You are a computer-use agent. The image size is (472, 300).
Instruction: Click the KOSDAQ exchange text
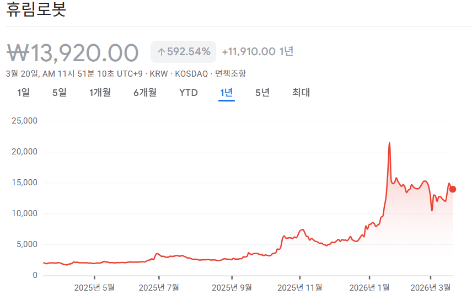click(x=191, y=74)
